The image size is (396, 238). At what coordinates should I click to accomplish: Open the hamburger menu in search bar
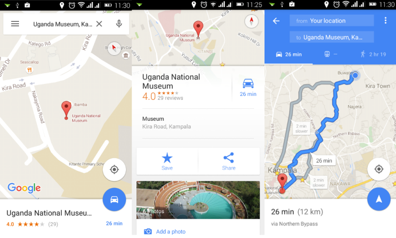click(15, 24)
